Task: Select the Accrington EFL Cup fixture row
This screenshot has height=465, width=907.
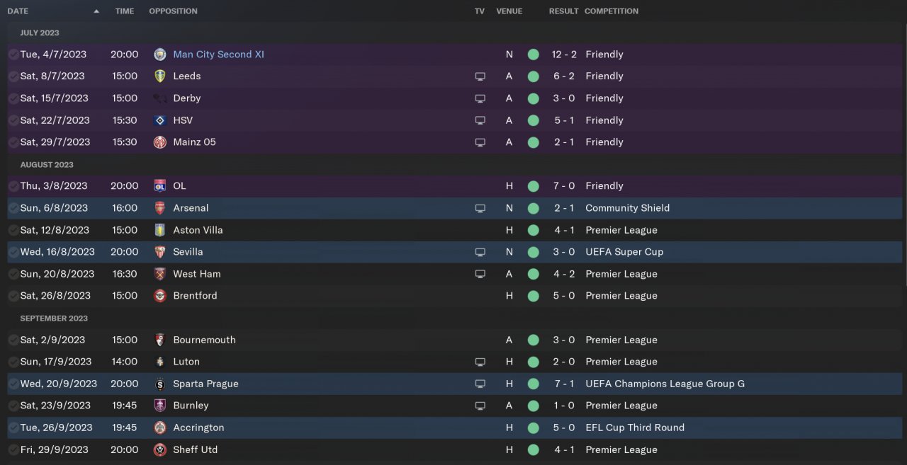Action: (354, 427)
